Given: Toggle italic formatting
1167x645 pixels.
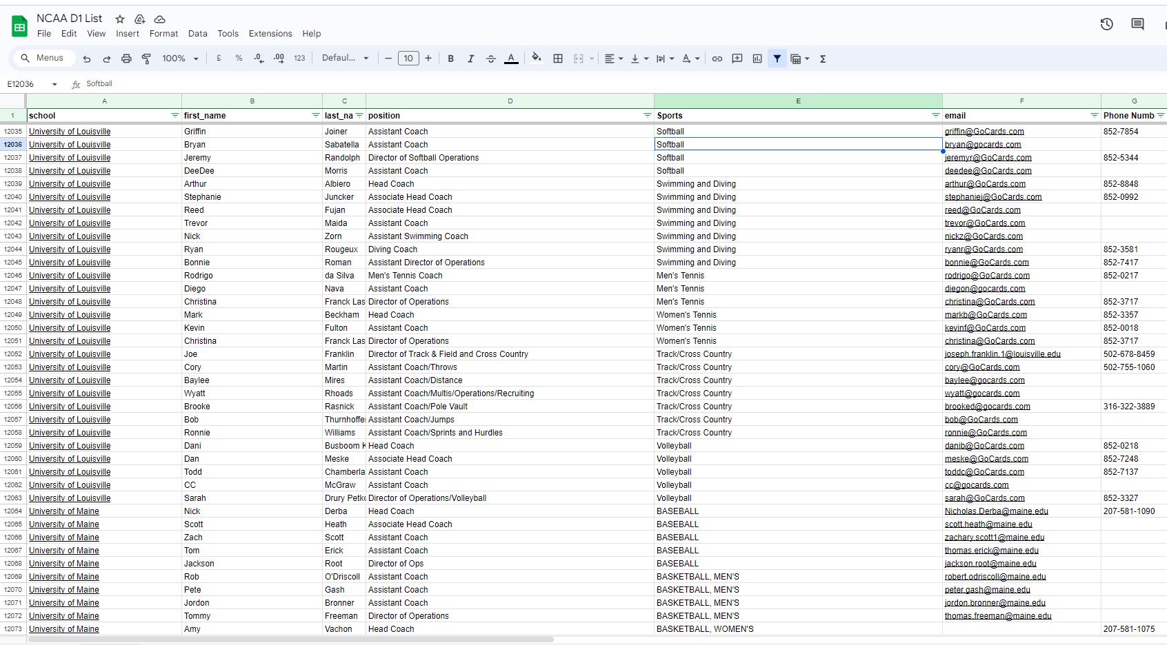Looking at the screenshot, I should tap(470, 59).
